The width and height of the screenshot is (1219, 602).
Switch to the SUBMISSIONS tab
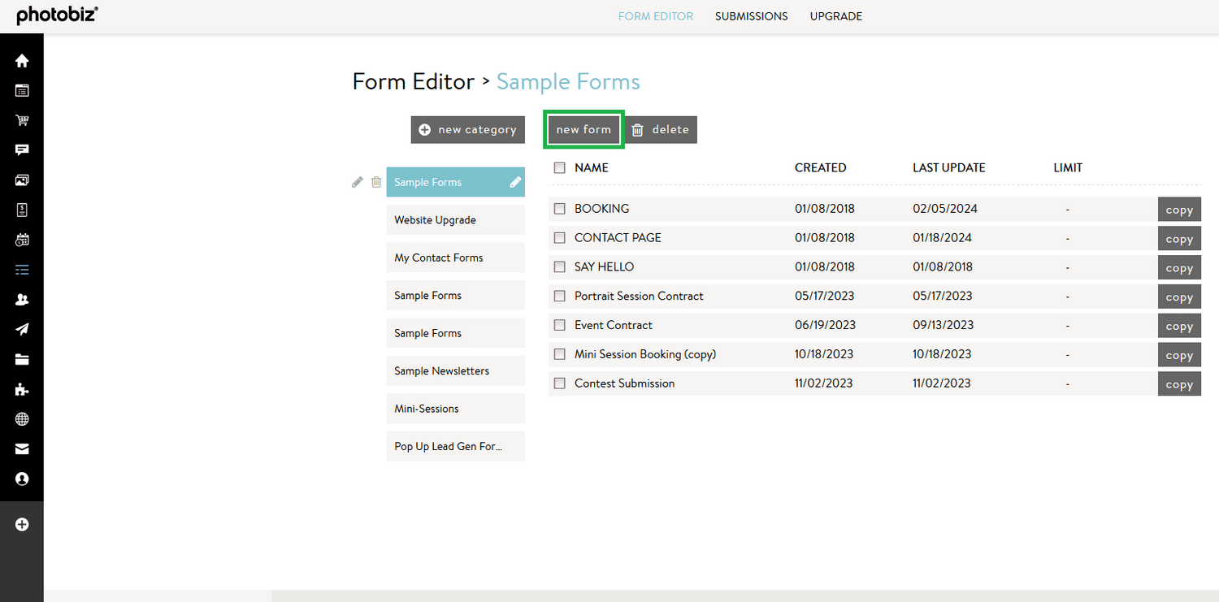(x=752, y=16)
